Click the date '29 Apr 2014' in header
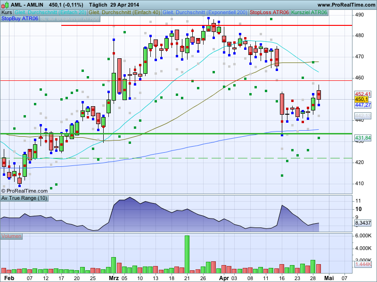This screenshot has height=282, width=377. pos(124,5)
